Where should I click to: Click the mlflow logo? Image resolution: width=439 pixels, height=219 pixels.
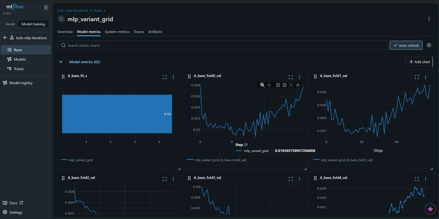[x=15, y=7]
